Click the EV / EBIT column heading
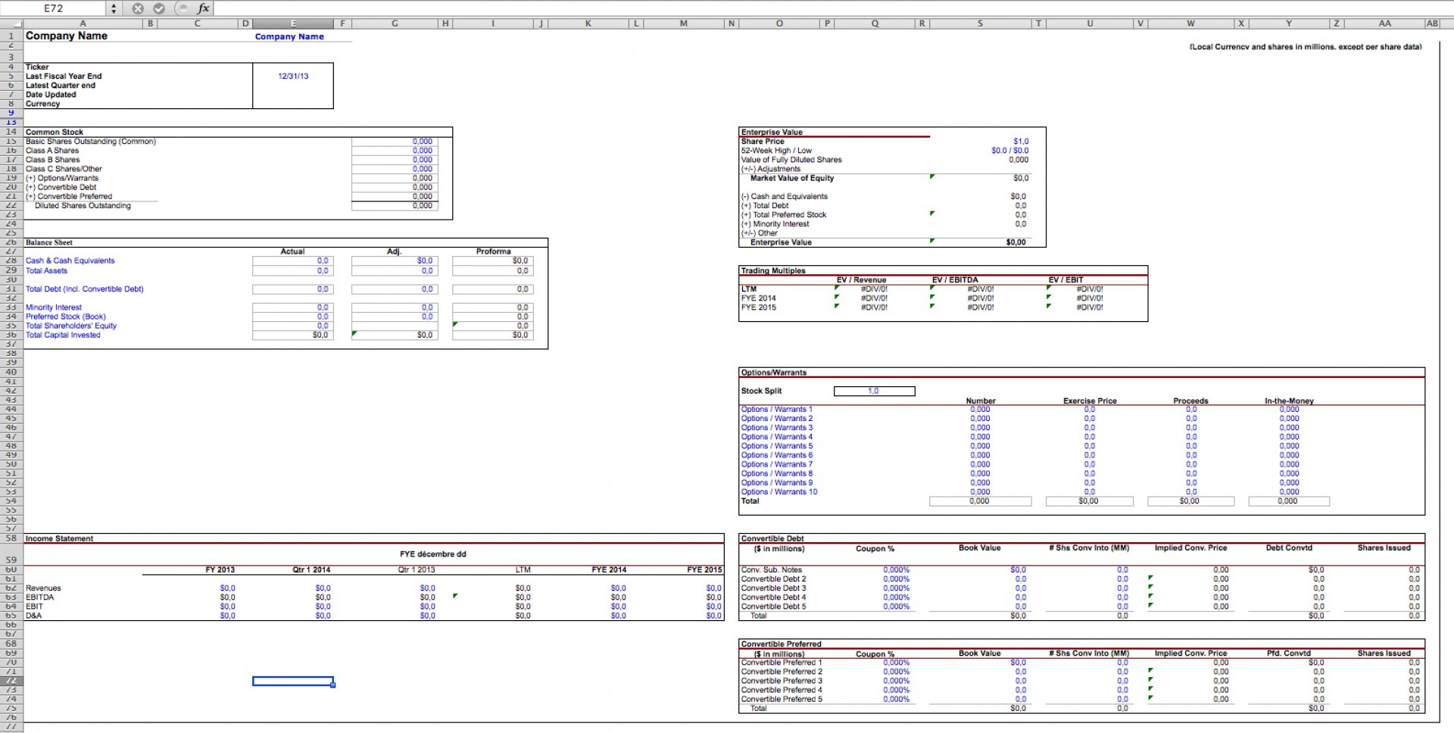 pyautogui.click(x=1066, y=280)
